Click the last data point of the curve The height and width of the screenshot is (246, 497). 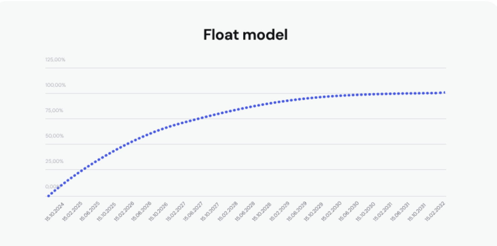(444, 92)
